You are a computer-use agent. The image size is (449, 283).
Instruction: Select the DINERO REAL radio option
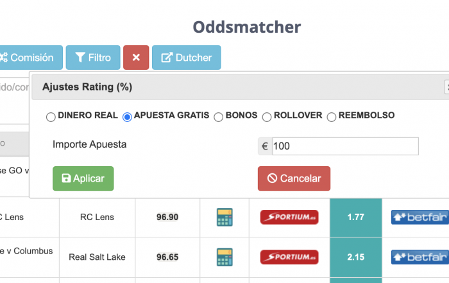click(51, 117)
